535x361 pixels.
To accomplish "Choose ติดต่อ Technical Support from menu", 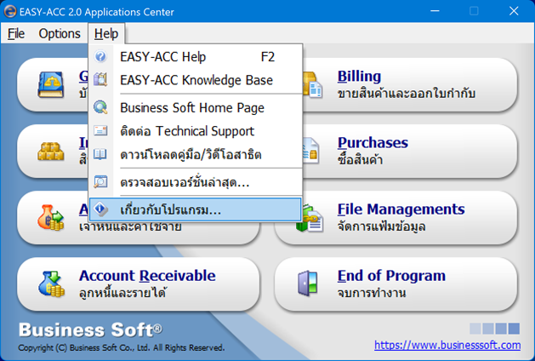I will point(187,131).
